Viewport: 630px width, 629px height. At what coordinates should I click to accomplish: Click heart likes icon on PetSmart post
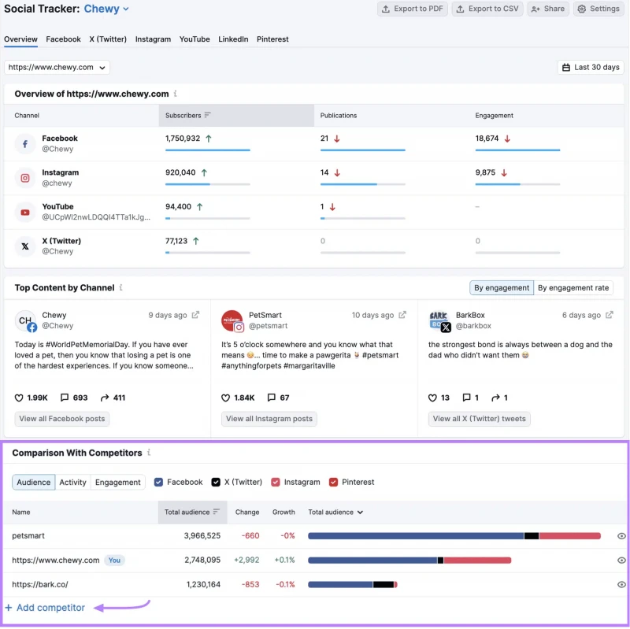tap(226, 398)
